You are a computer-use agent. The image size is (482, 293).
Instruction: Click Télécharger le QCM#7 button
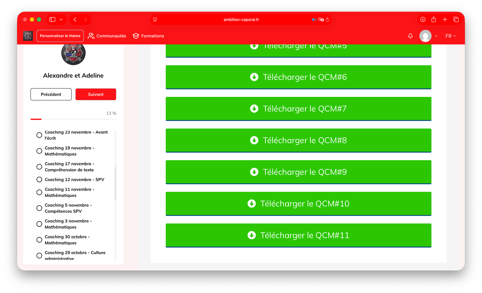click(x=299, y=109)
